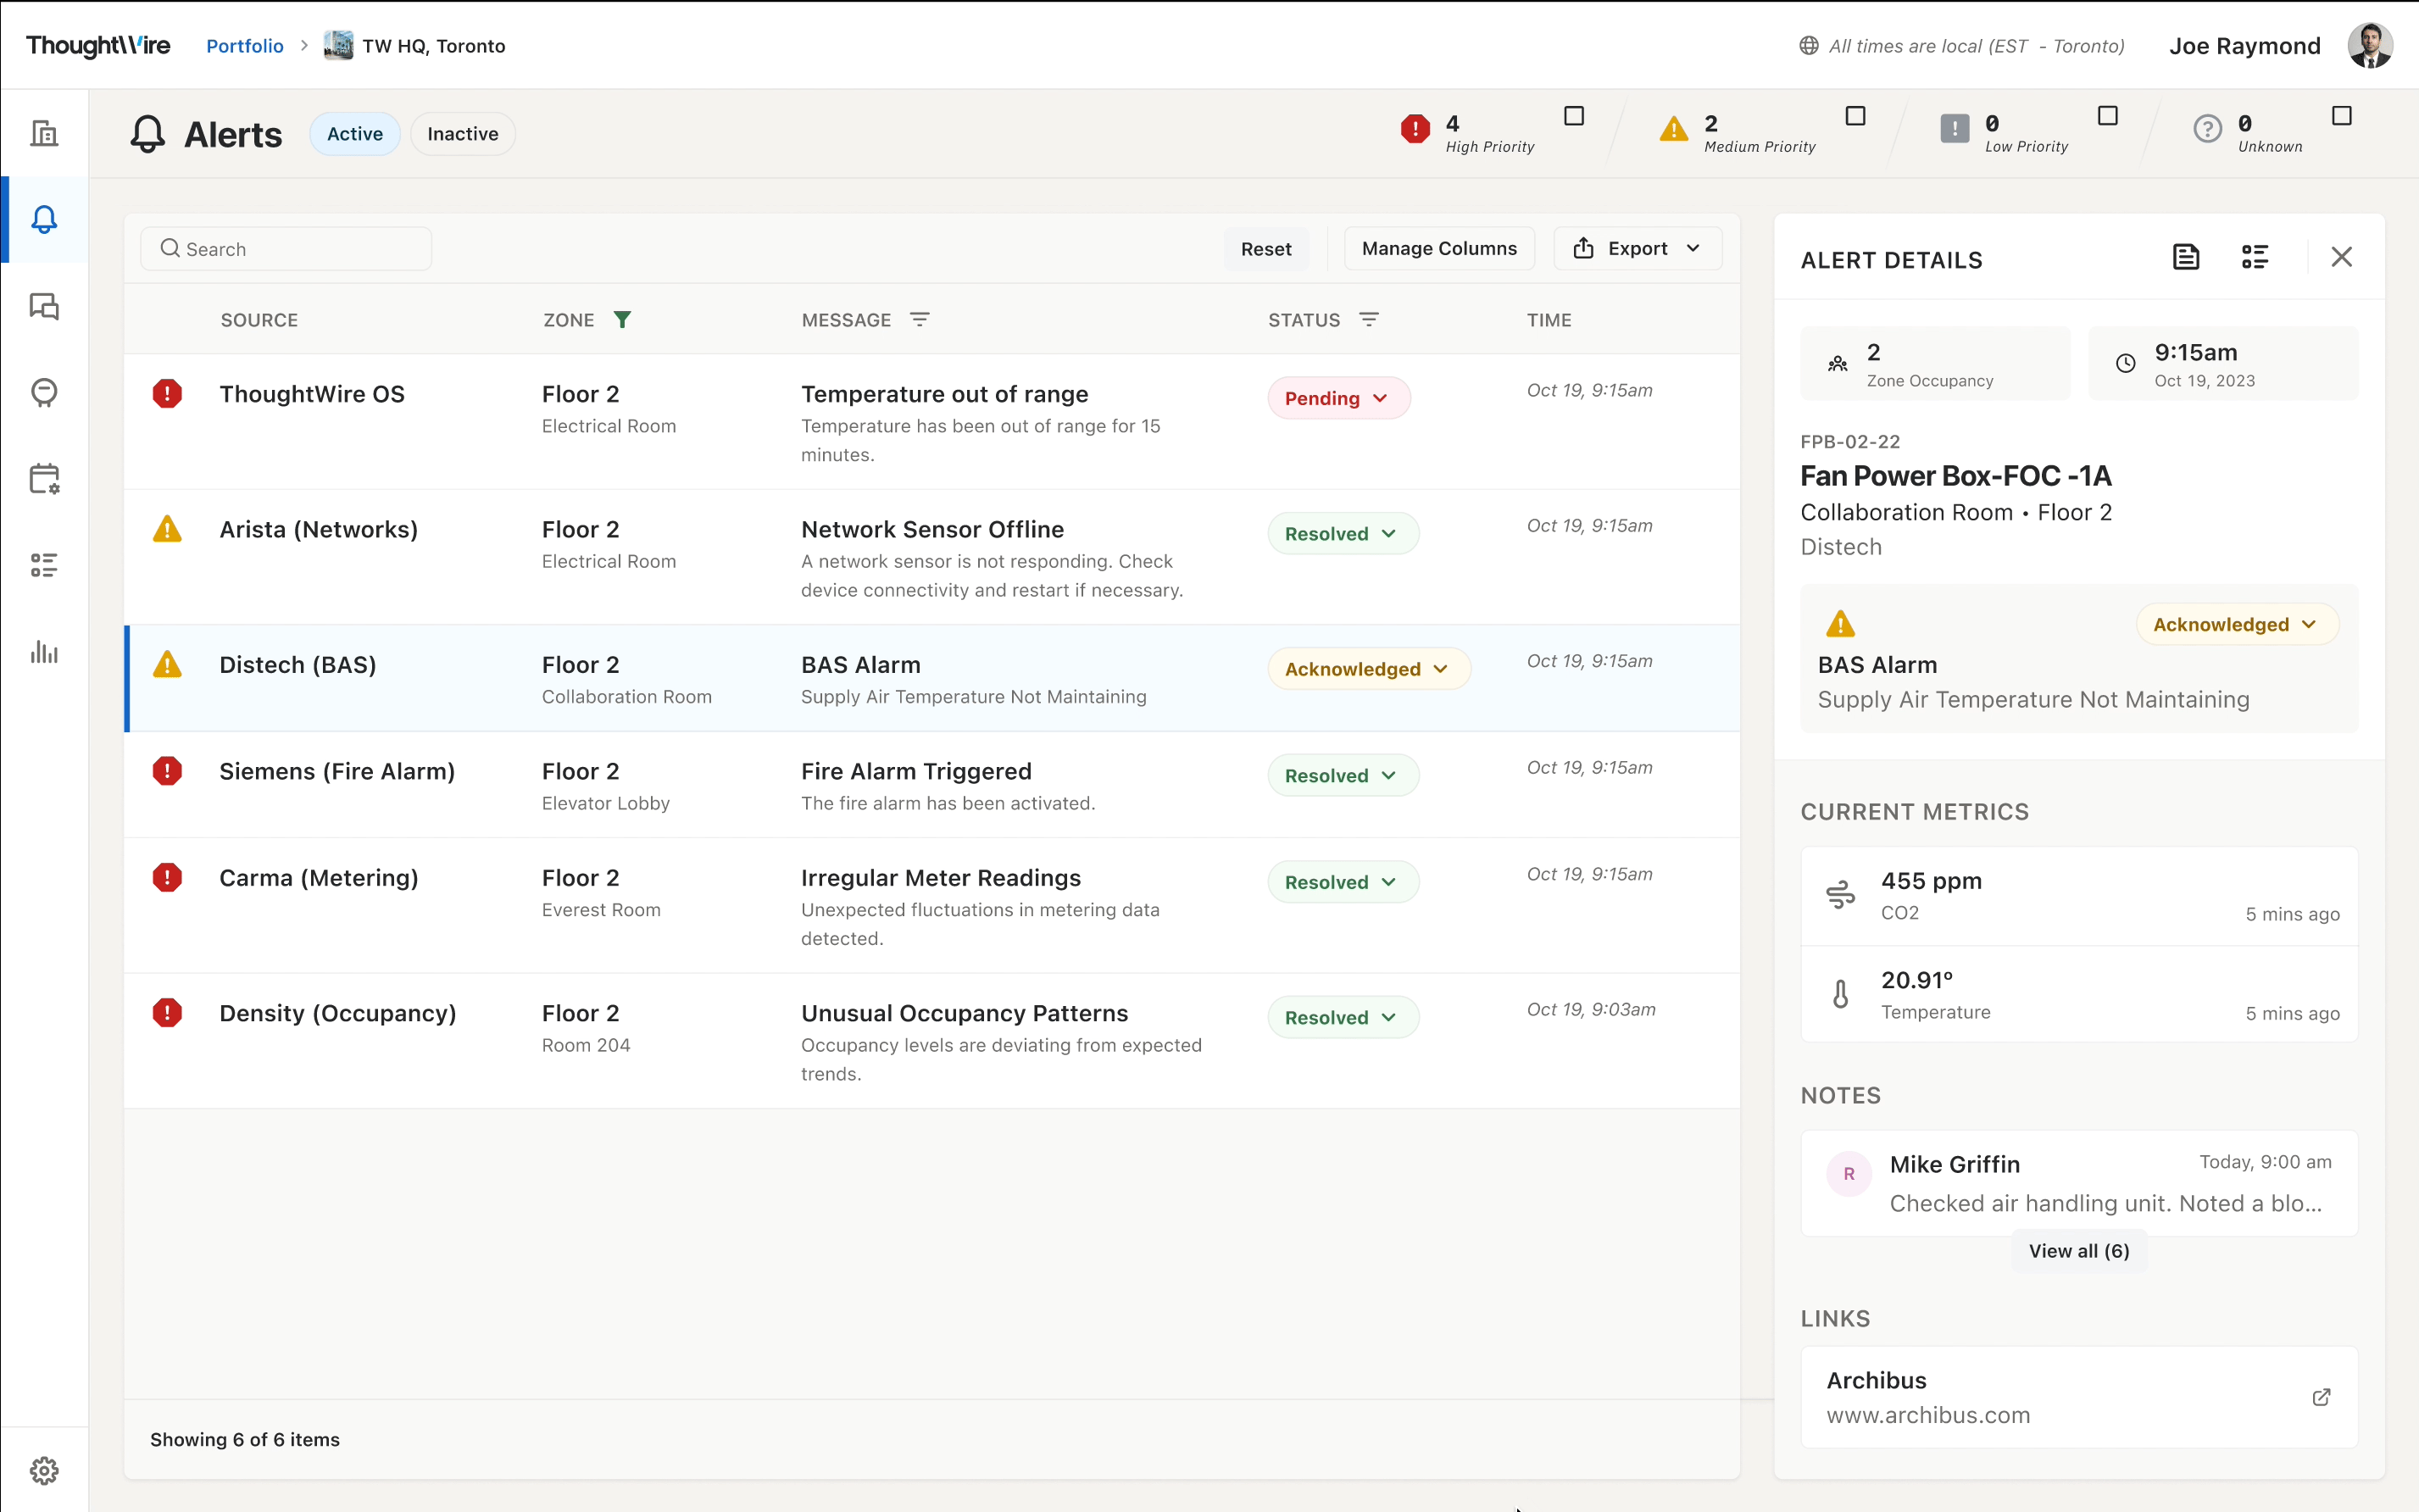The height and width of the screenshot is (1512, 2419).
Task: Switch to the Inactive alerts tab
Action: tap(463, 134)
